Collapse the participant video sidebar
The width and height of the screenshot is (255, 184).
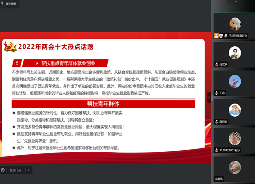209,98
